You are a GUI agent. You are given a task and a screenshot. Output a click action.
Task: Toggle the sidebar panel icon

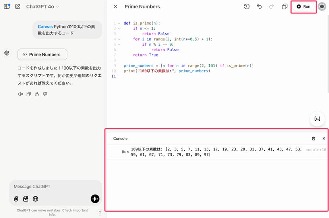(7, 6)
